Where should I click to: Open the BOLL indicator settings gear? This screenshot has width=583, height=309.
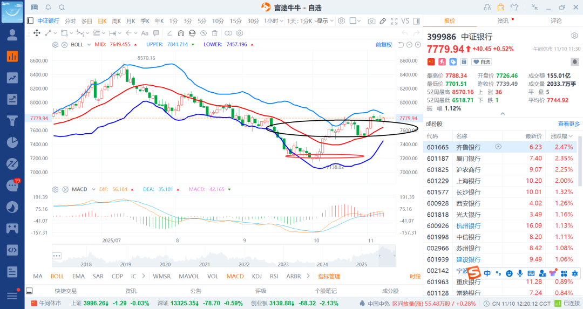tap(56, 45)
